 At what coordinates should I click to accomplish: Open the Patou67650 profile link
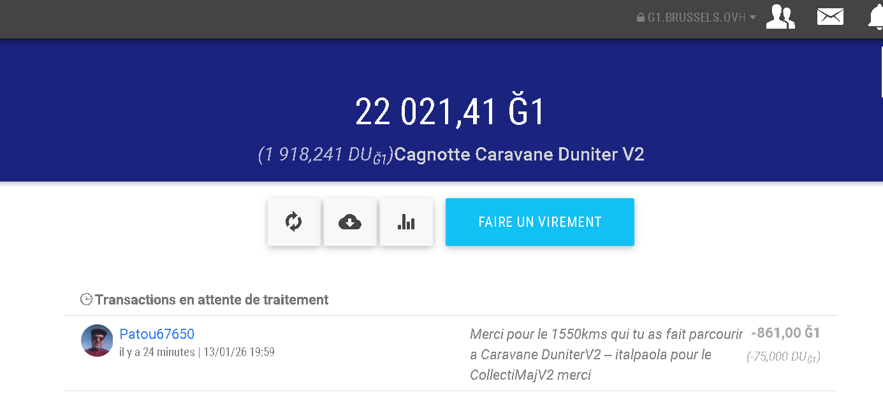coord(157,334)
